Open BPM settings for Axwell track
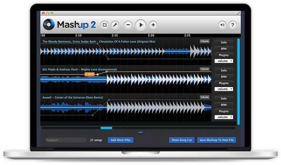Viewport: 281px width, 165px height. (224, 105)
